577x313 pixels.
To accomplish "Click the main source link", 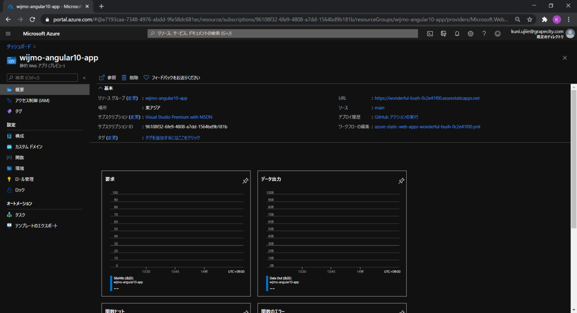I will click(x=379, y=108).
